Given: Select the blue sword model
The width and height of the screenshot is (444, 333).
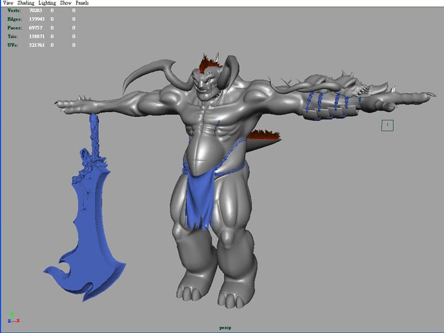Looking at the screenshot, I should coord(88,226).
